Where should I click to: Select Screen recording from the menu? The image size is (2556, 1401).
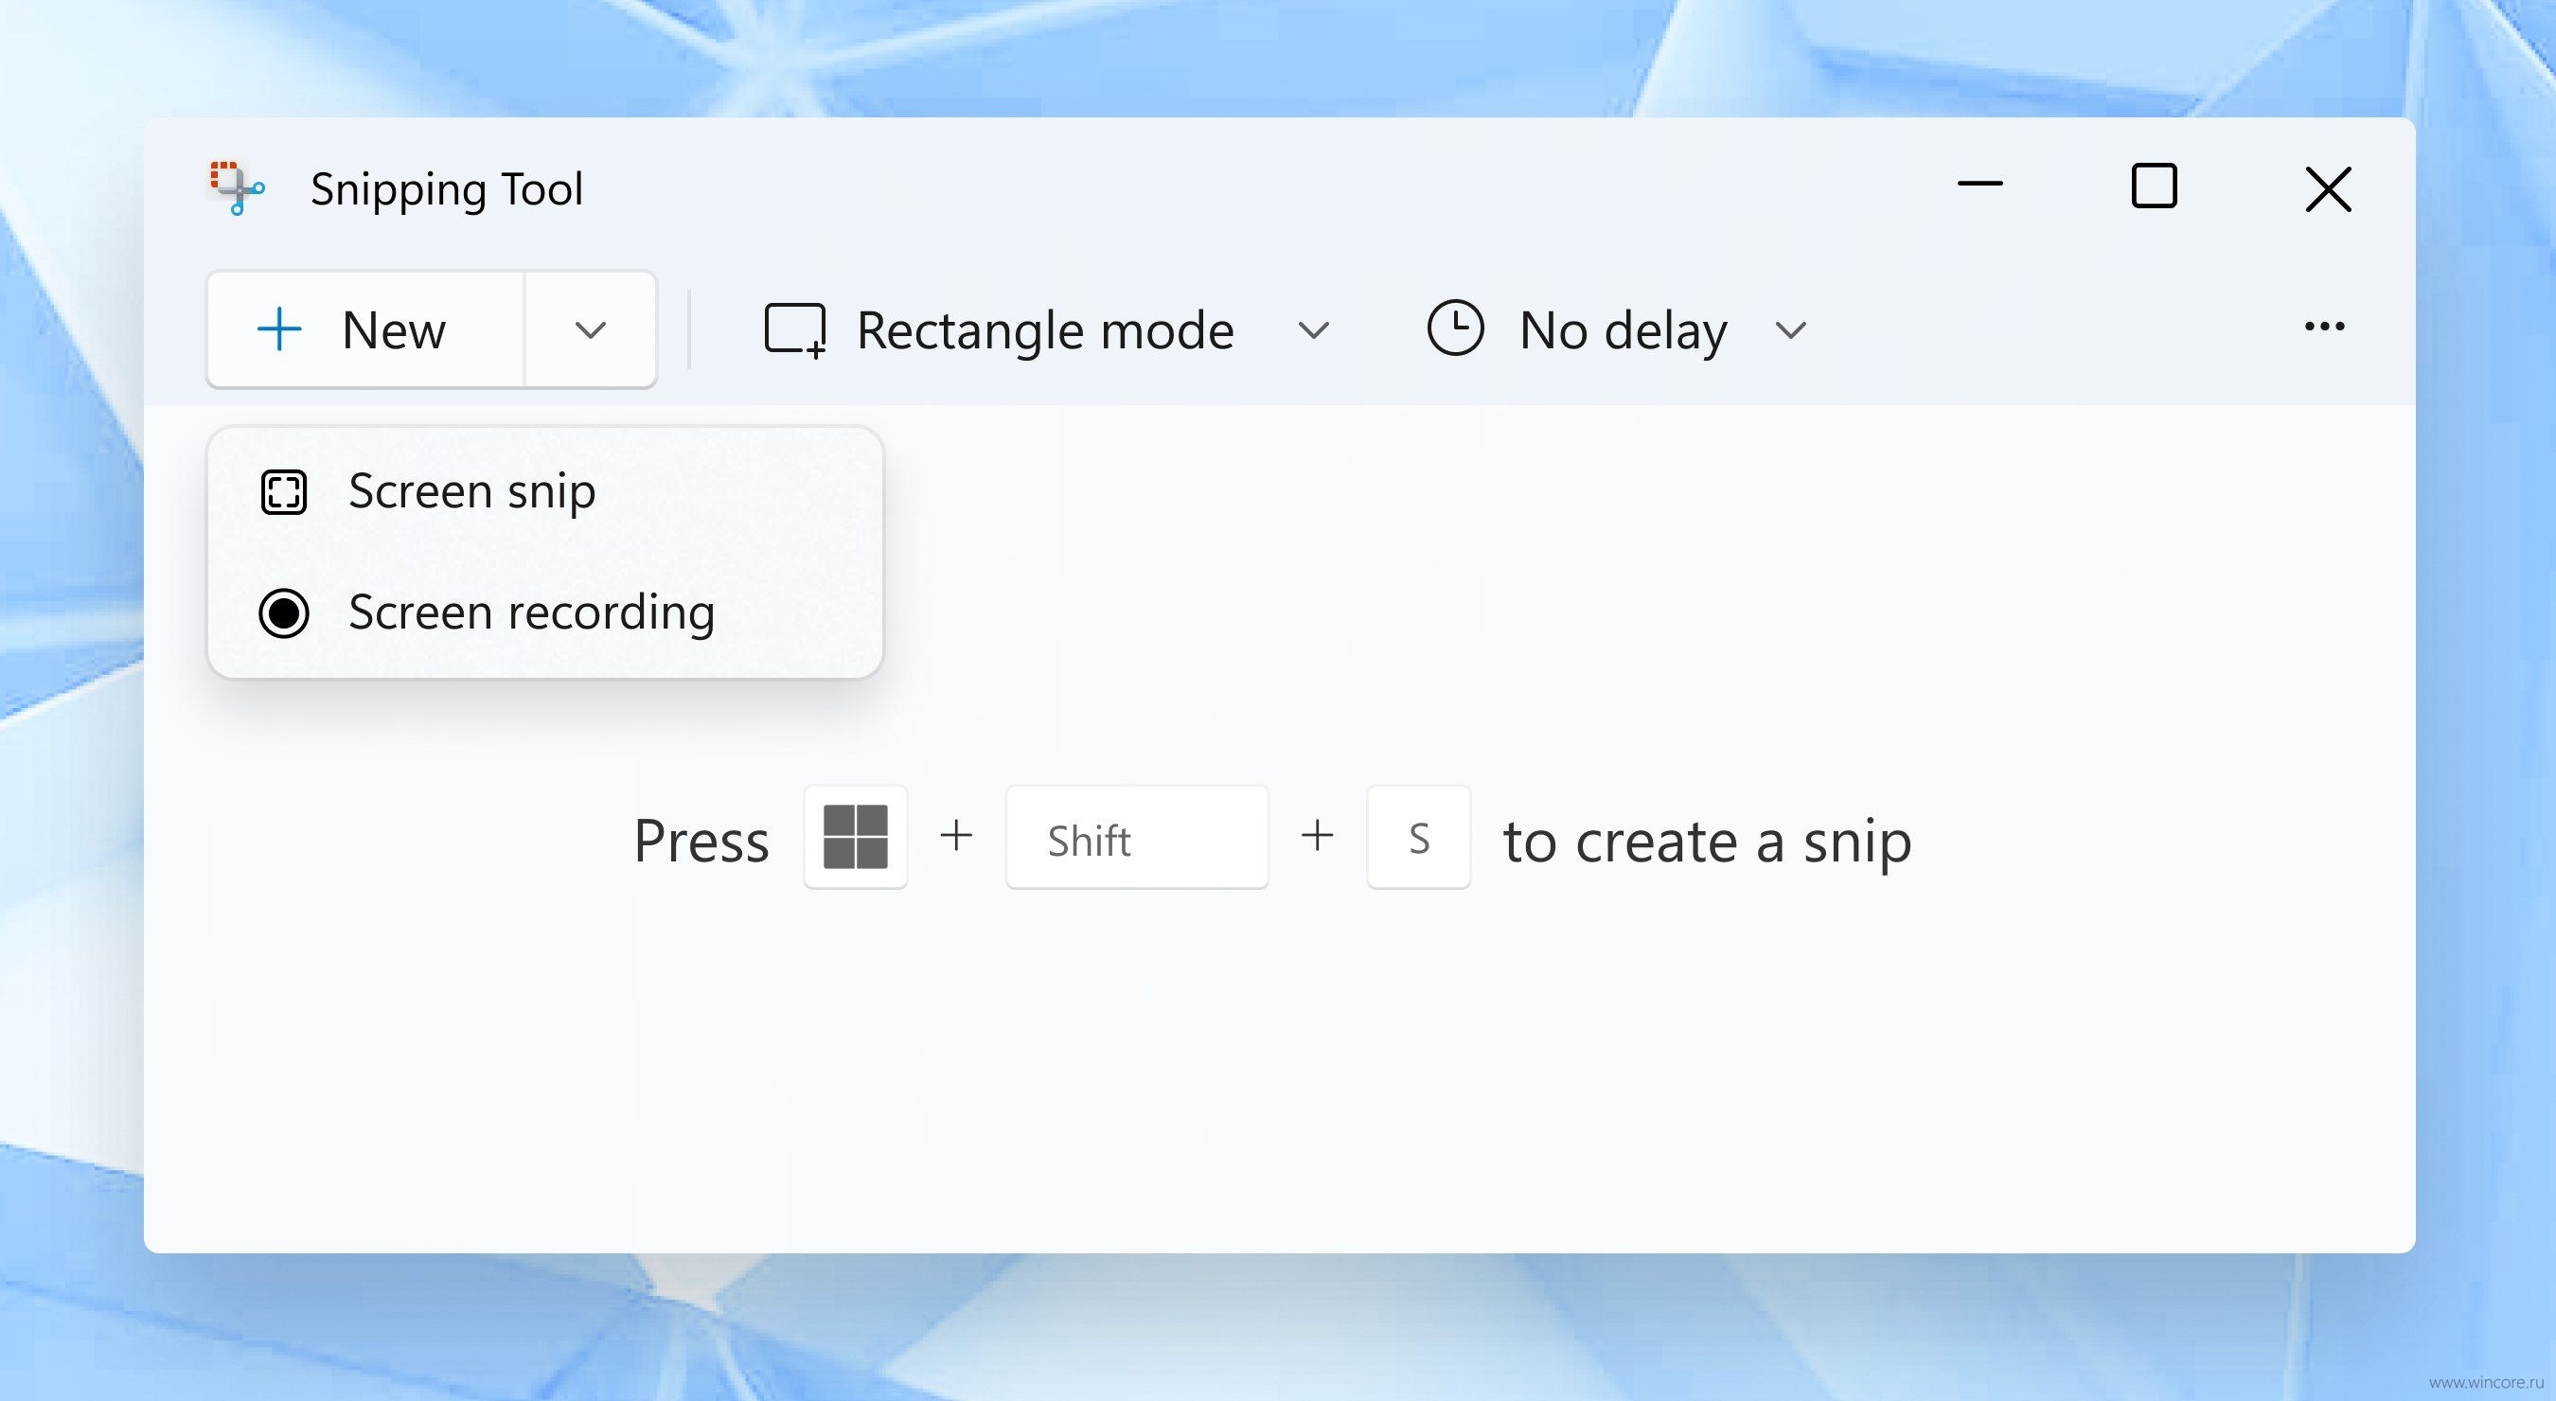544,612
